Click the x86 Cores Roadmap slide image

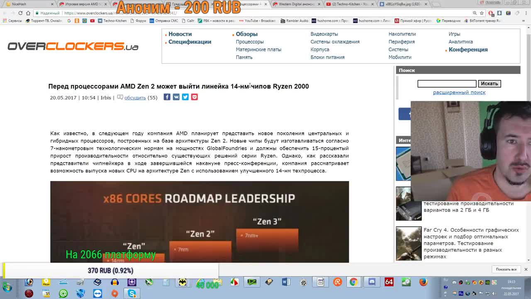200,222
